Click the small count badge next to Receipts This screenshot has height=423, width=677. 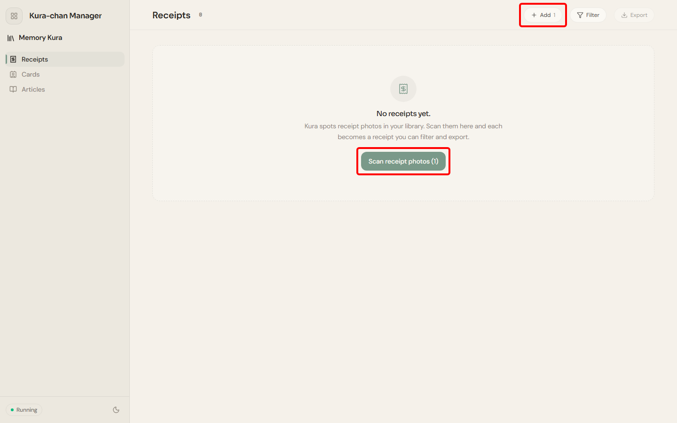click(x=201, y=15)
